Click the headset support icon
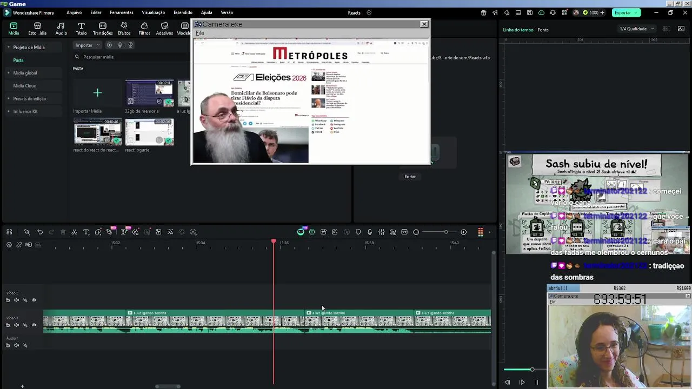Image resolution: width=692 pixels, height=389 pixels. (x=553, y=12)
